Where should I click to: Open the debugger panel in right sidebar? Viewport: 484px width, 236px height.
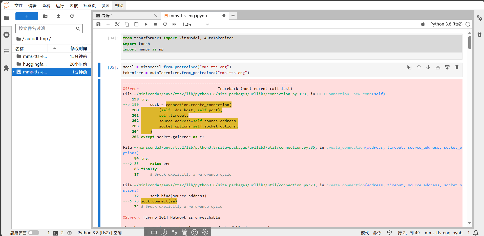479,35
